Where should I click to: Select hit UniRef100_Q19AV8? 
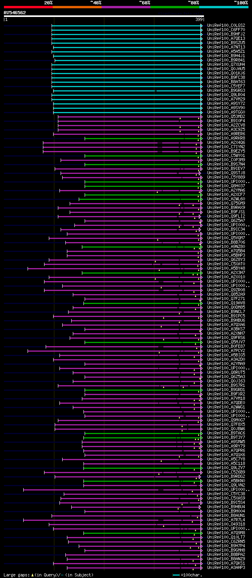pyautogui.click(x=226, y=303)
